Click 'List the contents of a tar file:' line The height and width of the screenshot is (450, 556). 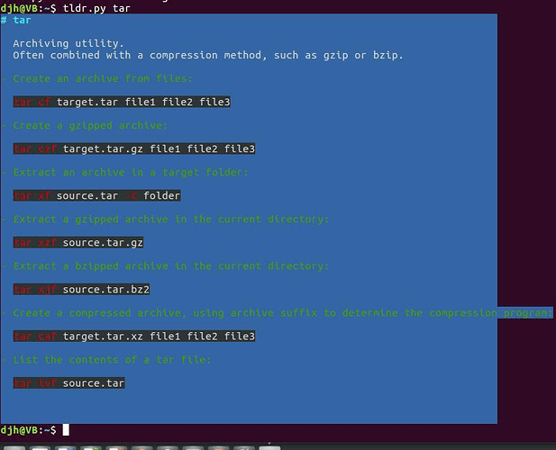click(x=112, y=360)
